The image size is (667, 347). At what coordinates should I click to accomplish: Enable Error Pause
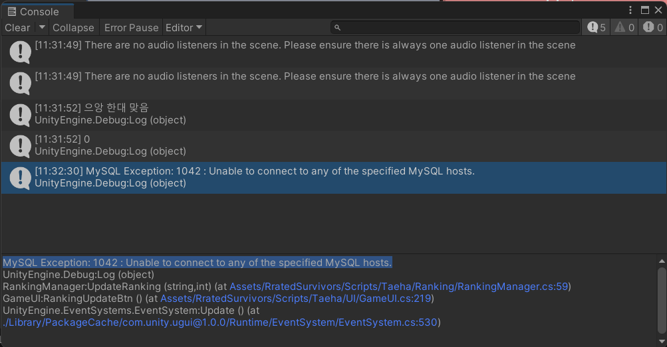click(x=131, y=27)
